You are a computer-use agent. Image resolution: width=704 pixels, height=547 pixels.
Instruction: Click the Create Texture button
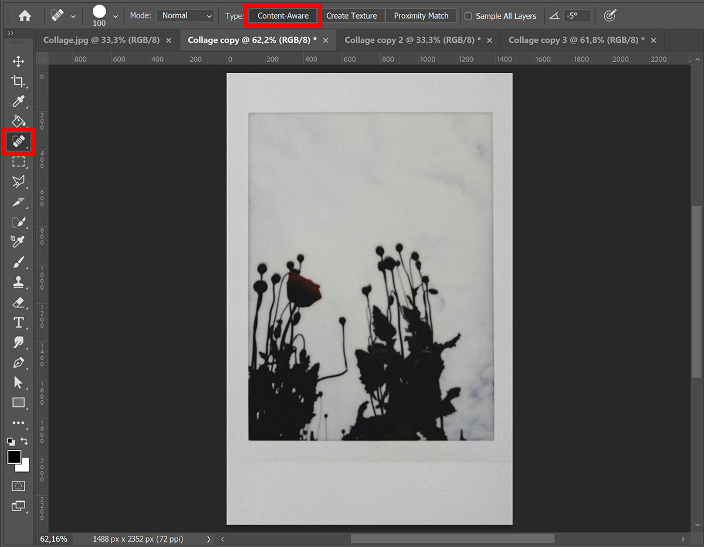351,16
